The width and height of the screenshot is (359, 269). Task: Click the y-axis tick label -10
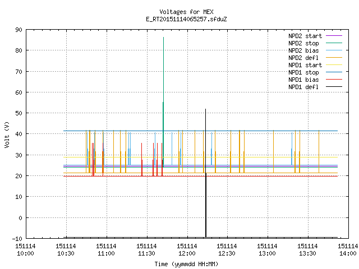(x=17, y=239)
